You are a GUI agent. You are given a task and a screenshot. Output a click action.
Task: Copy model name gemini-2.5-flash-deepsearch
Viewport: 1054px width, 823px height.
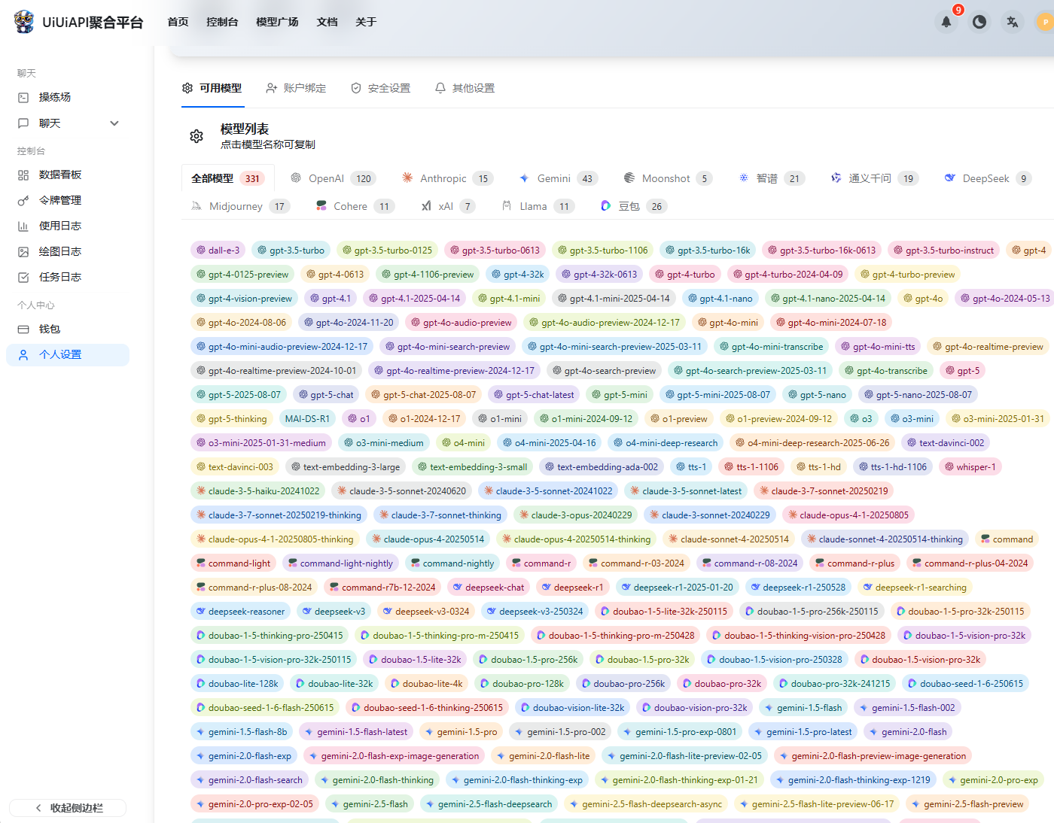tap(489, 804)
